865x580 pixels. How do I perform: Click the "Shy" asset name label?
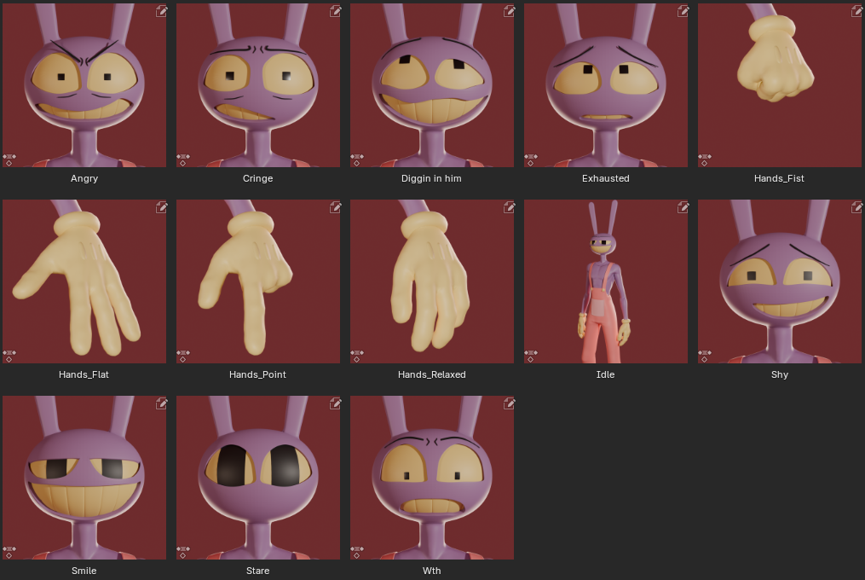780,374
